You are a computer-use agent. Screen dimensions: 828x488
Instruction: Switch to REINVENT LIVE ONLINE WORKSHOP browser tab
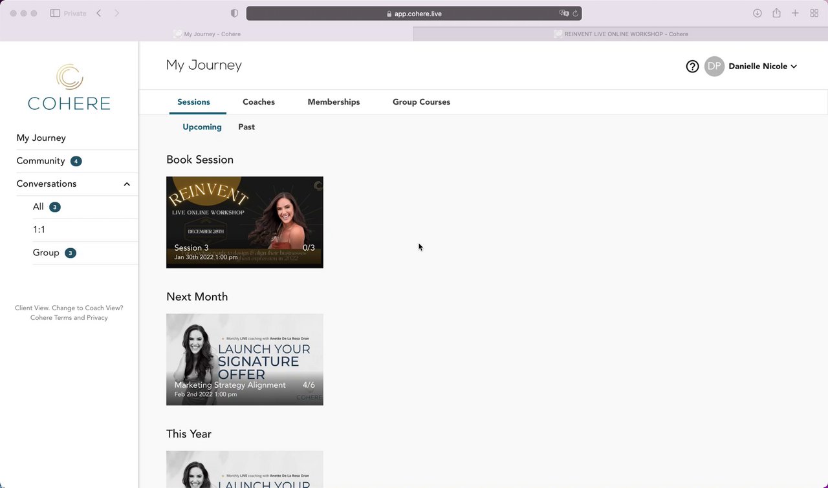click(621, 34)
